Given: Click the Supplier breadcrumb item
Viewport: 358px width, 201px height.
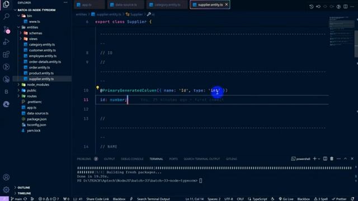Looking at the screenshot, I should (x=136, y=15).
